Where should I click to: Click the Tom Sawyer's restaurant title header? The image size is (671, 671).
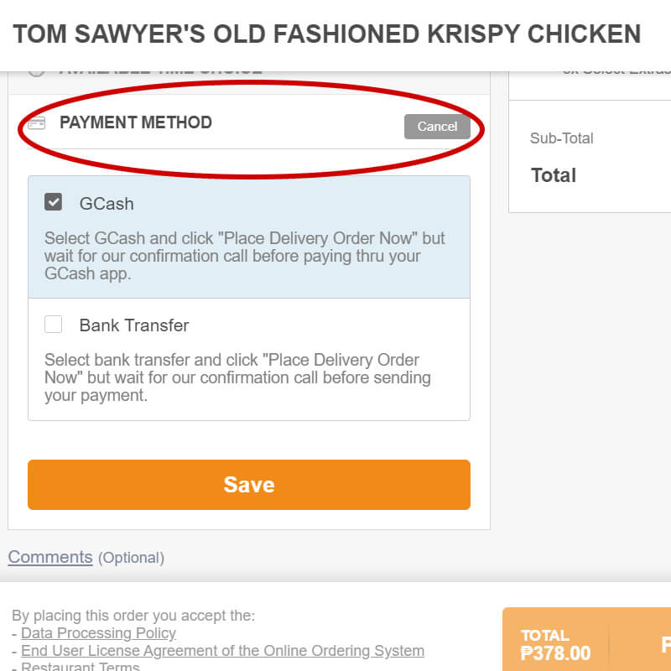point(327,34)
